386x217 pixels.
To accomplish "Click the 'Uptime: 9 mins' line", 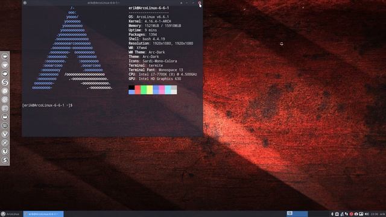I will coord(143,30).
